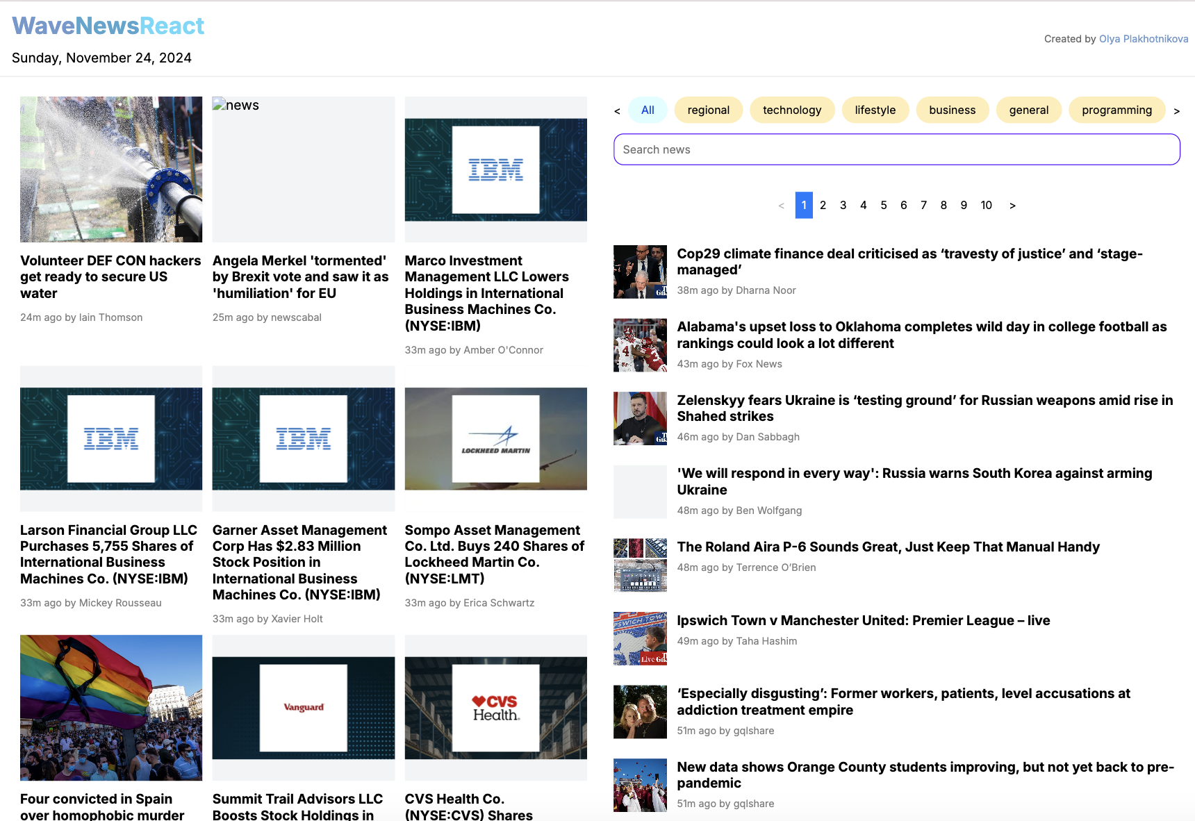Filter news by technology category

coord(792,110)
